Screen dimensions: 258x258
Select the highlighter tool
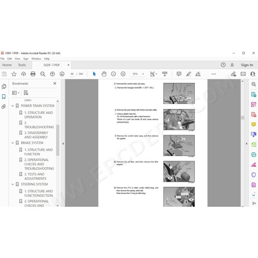[189, 74]
